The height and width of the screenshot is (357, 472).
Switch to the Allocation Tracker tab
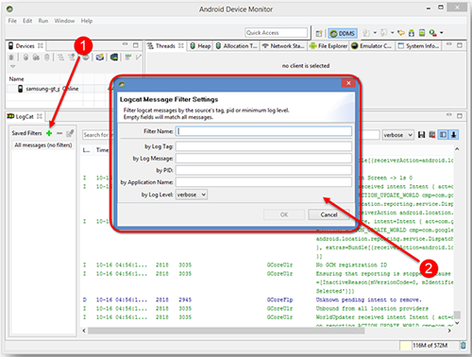[x=236, y=46]
